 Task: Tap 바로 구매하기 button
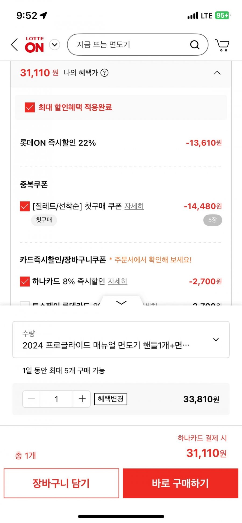pyautogui.click(x=180, y=483)
